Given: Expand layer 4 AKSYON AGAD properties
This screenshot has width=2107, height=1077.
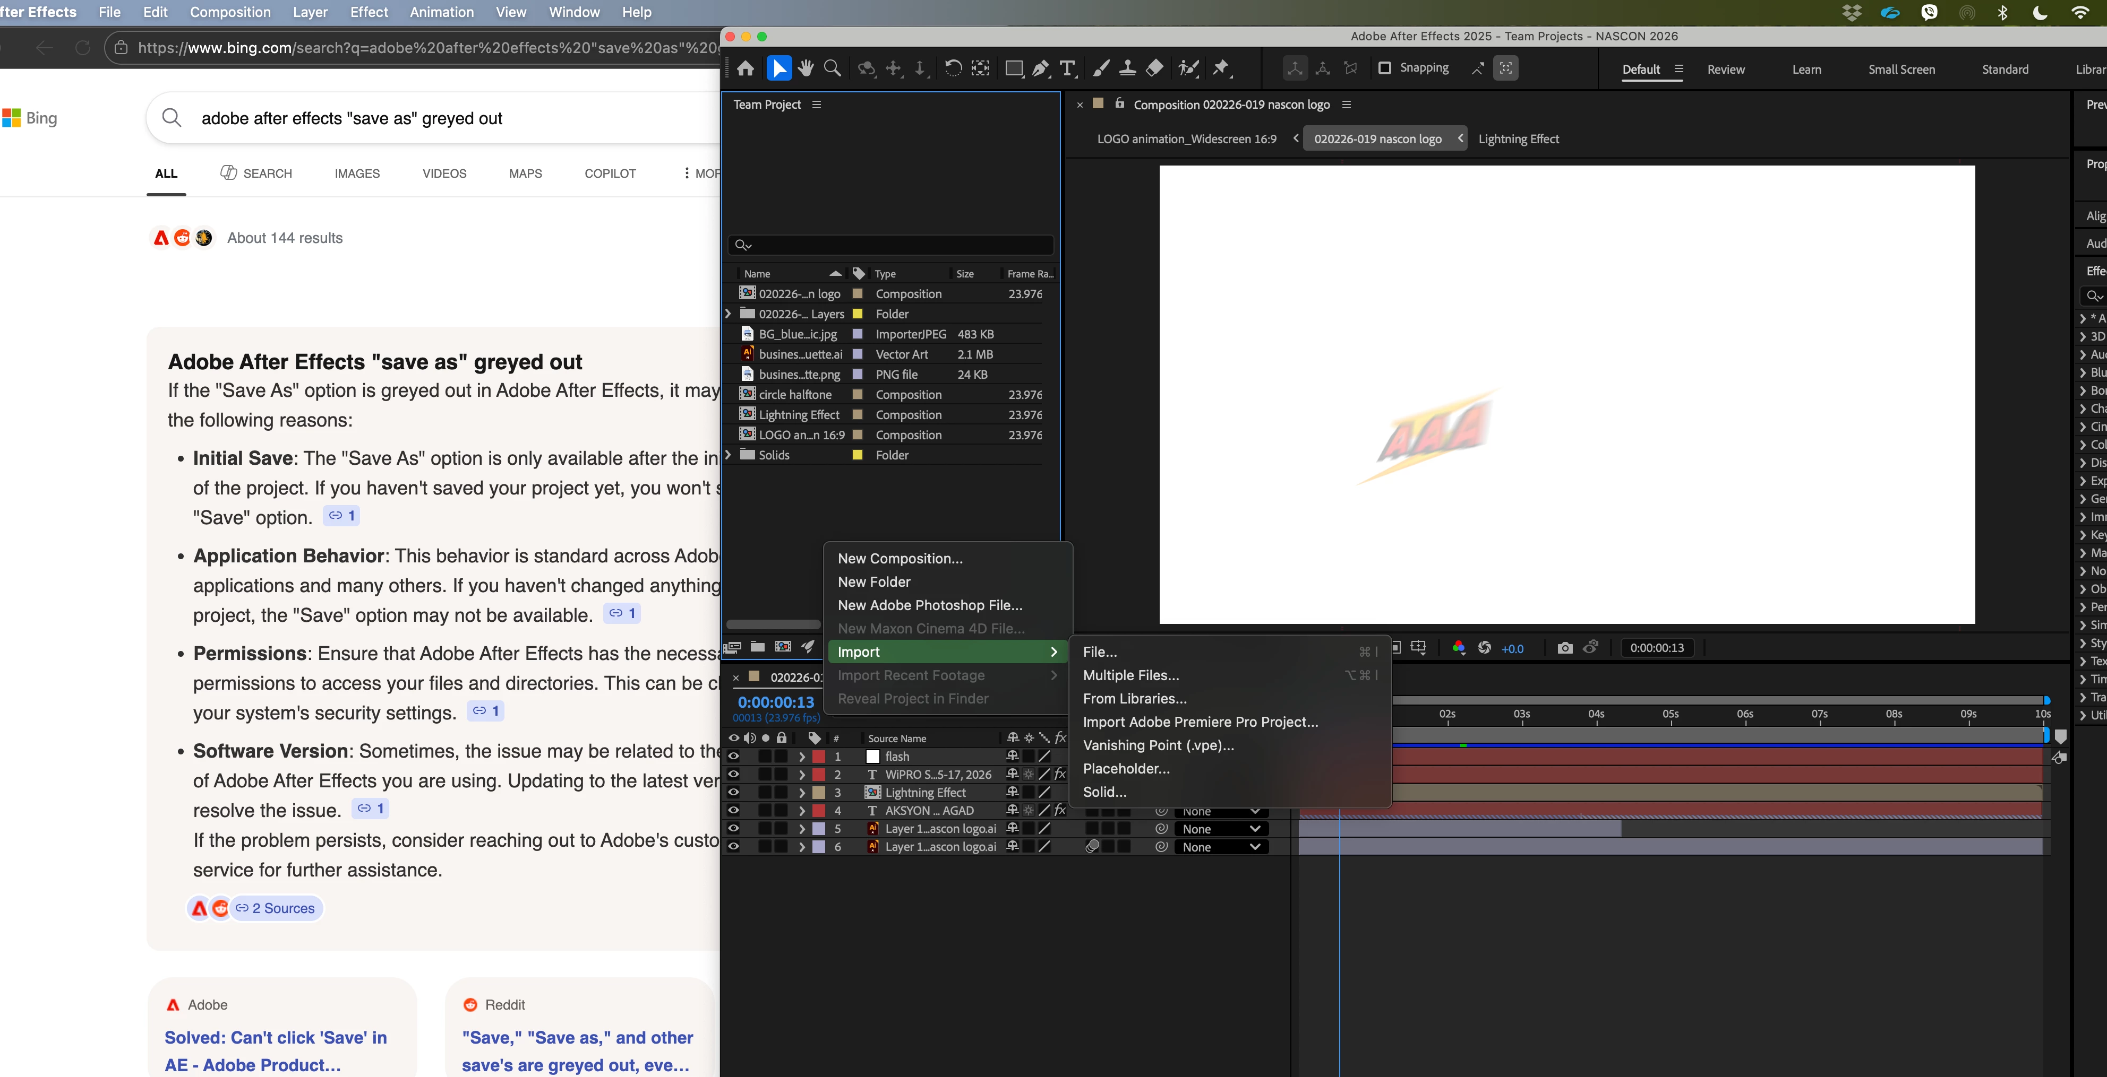Looking at the screenshot, I should point(802,811).
